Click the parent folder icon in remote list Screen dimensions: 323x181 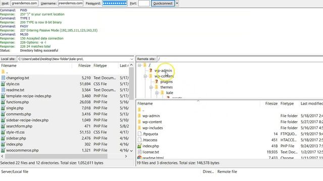point(139,110)
